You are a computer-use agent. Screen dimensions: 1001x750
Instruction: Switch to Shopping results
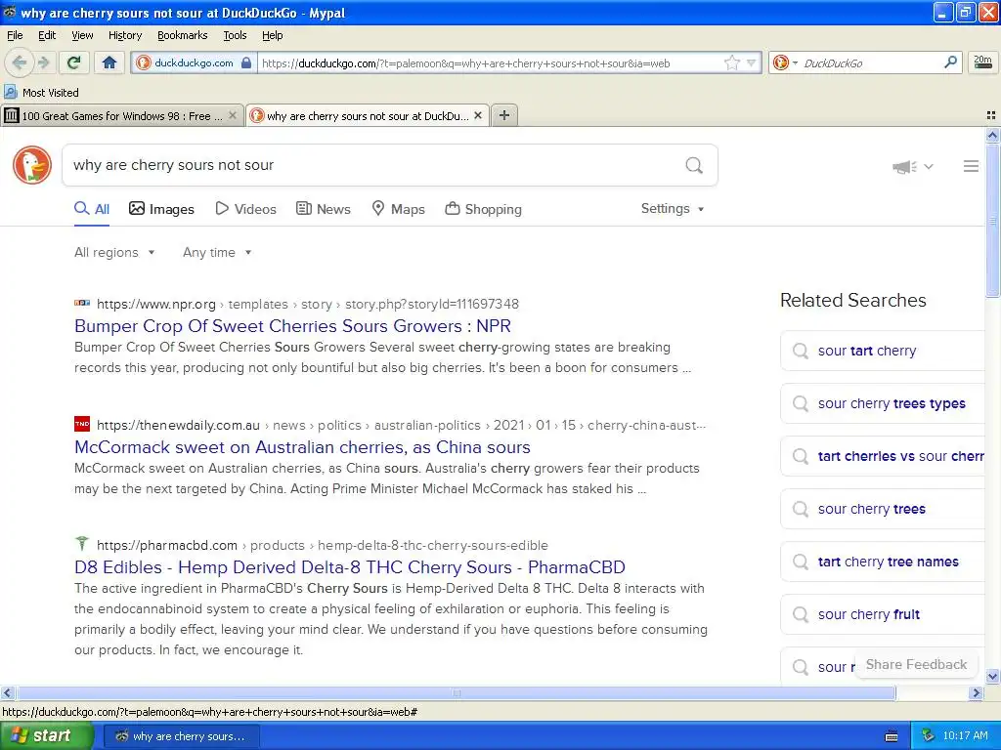pyautogui.click(x=483, y=209)
